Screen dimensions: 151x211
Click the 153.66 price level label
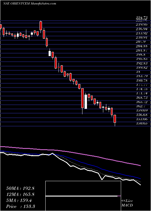coord(141,119)
